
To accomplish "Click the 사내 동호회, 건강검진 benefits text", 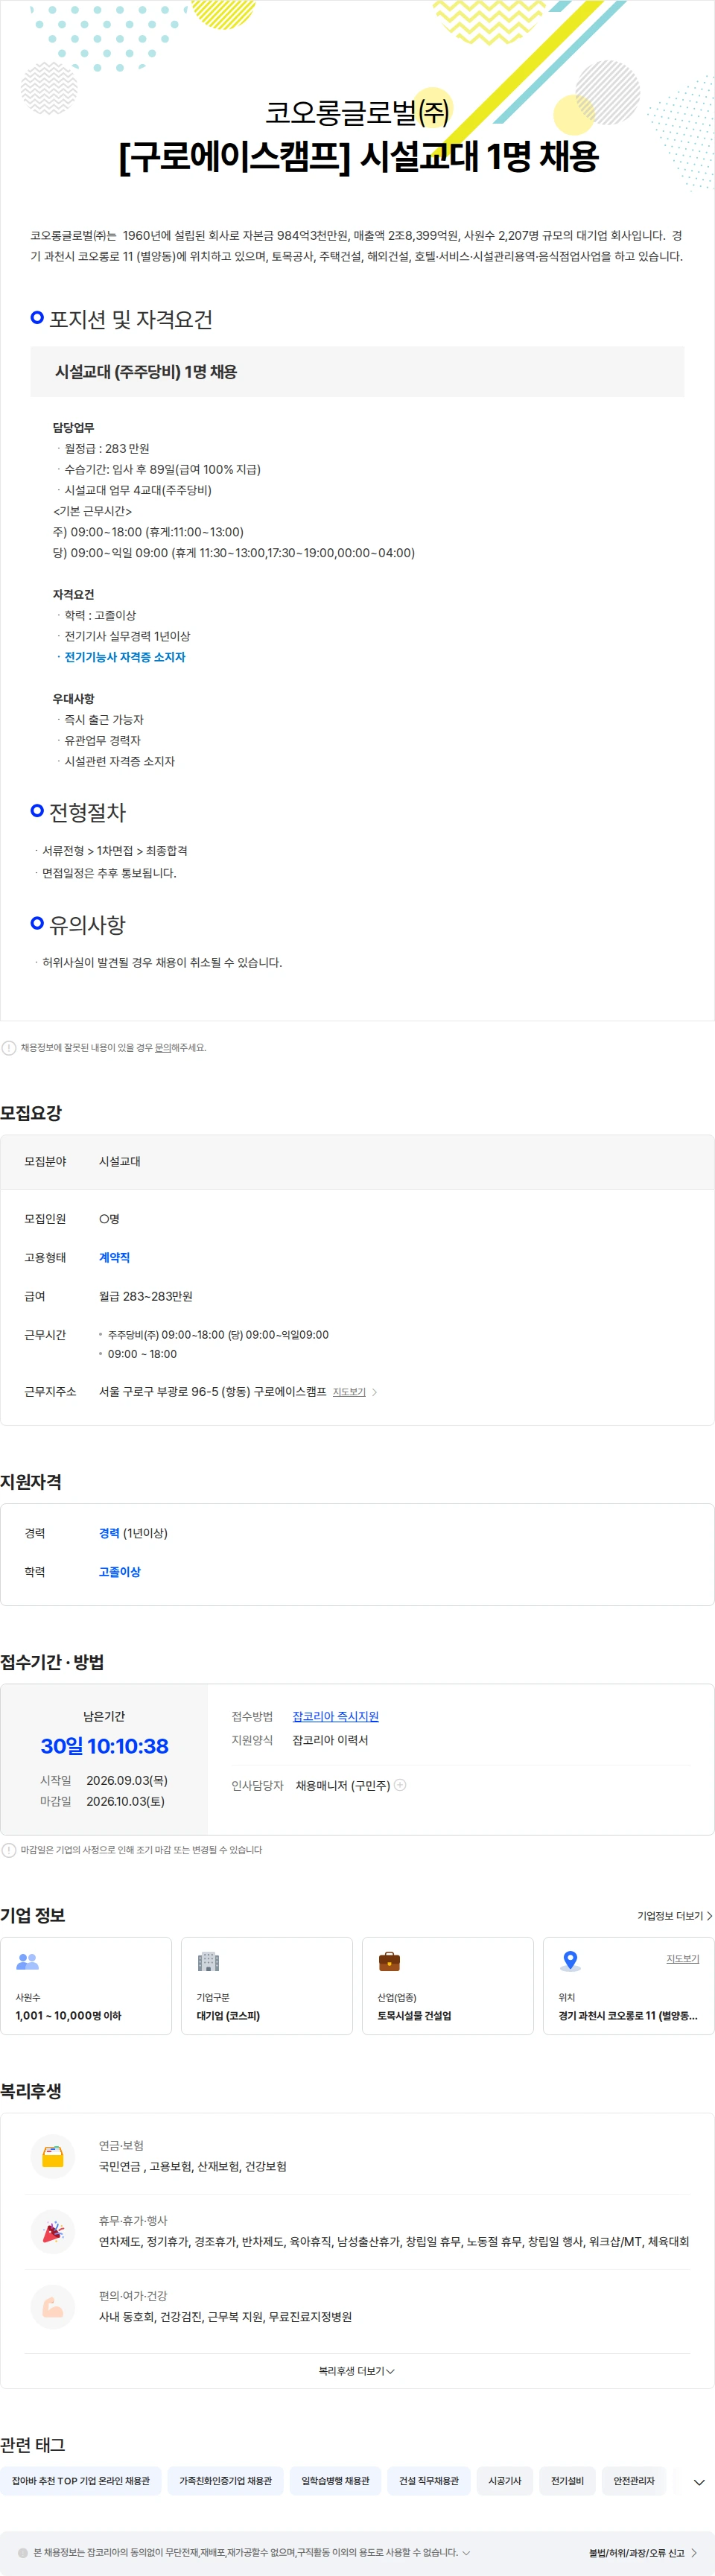I will coord(225,2317).
